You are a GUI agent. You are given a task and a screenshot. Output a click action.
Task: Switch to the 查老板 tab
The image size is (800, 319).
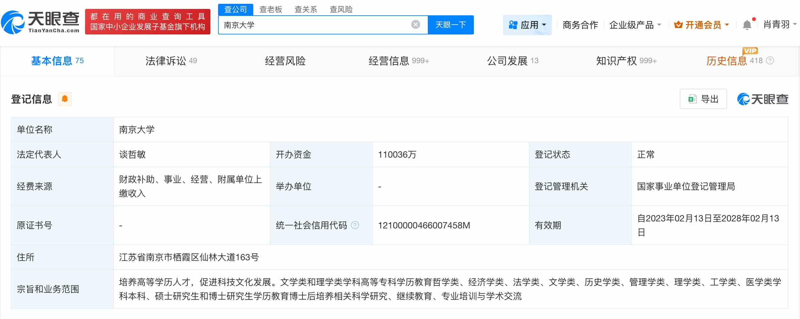click(271, 9)
